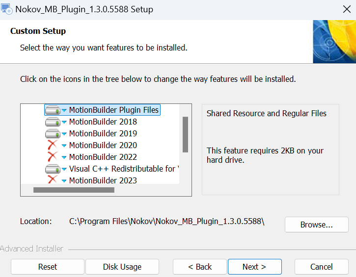Select the MotionBuilder 2022 feature
Viewport: 356px width, 277px height.
[x=103, y=157]
